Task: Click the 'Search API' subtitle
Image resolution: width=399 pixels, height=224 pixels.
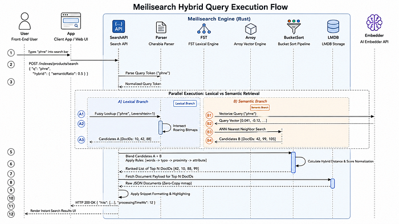Action: 119,44
